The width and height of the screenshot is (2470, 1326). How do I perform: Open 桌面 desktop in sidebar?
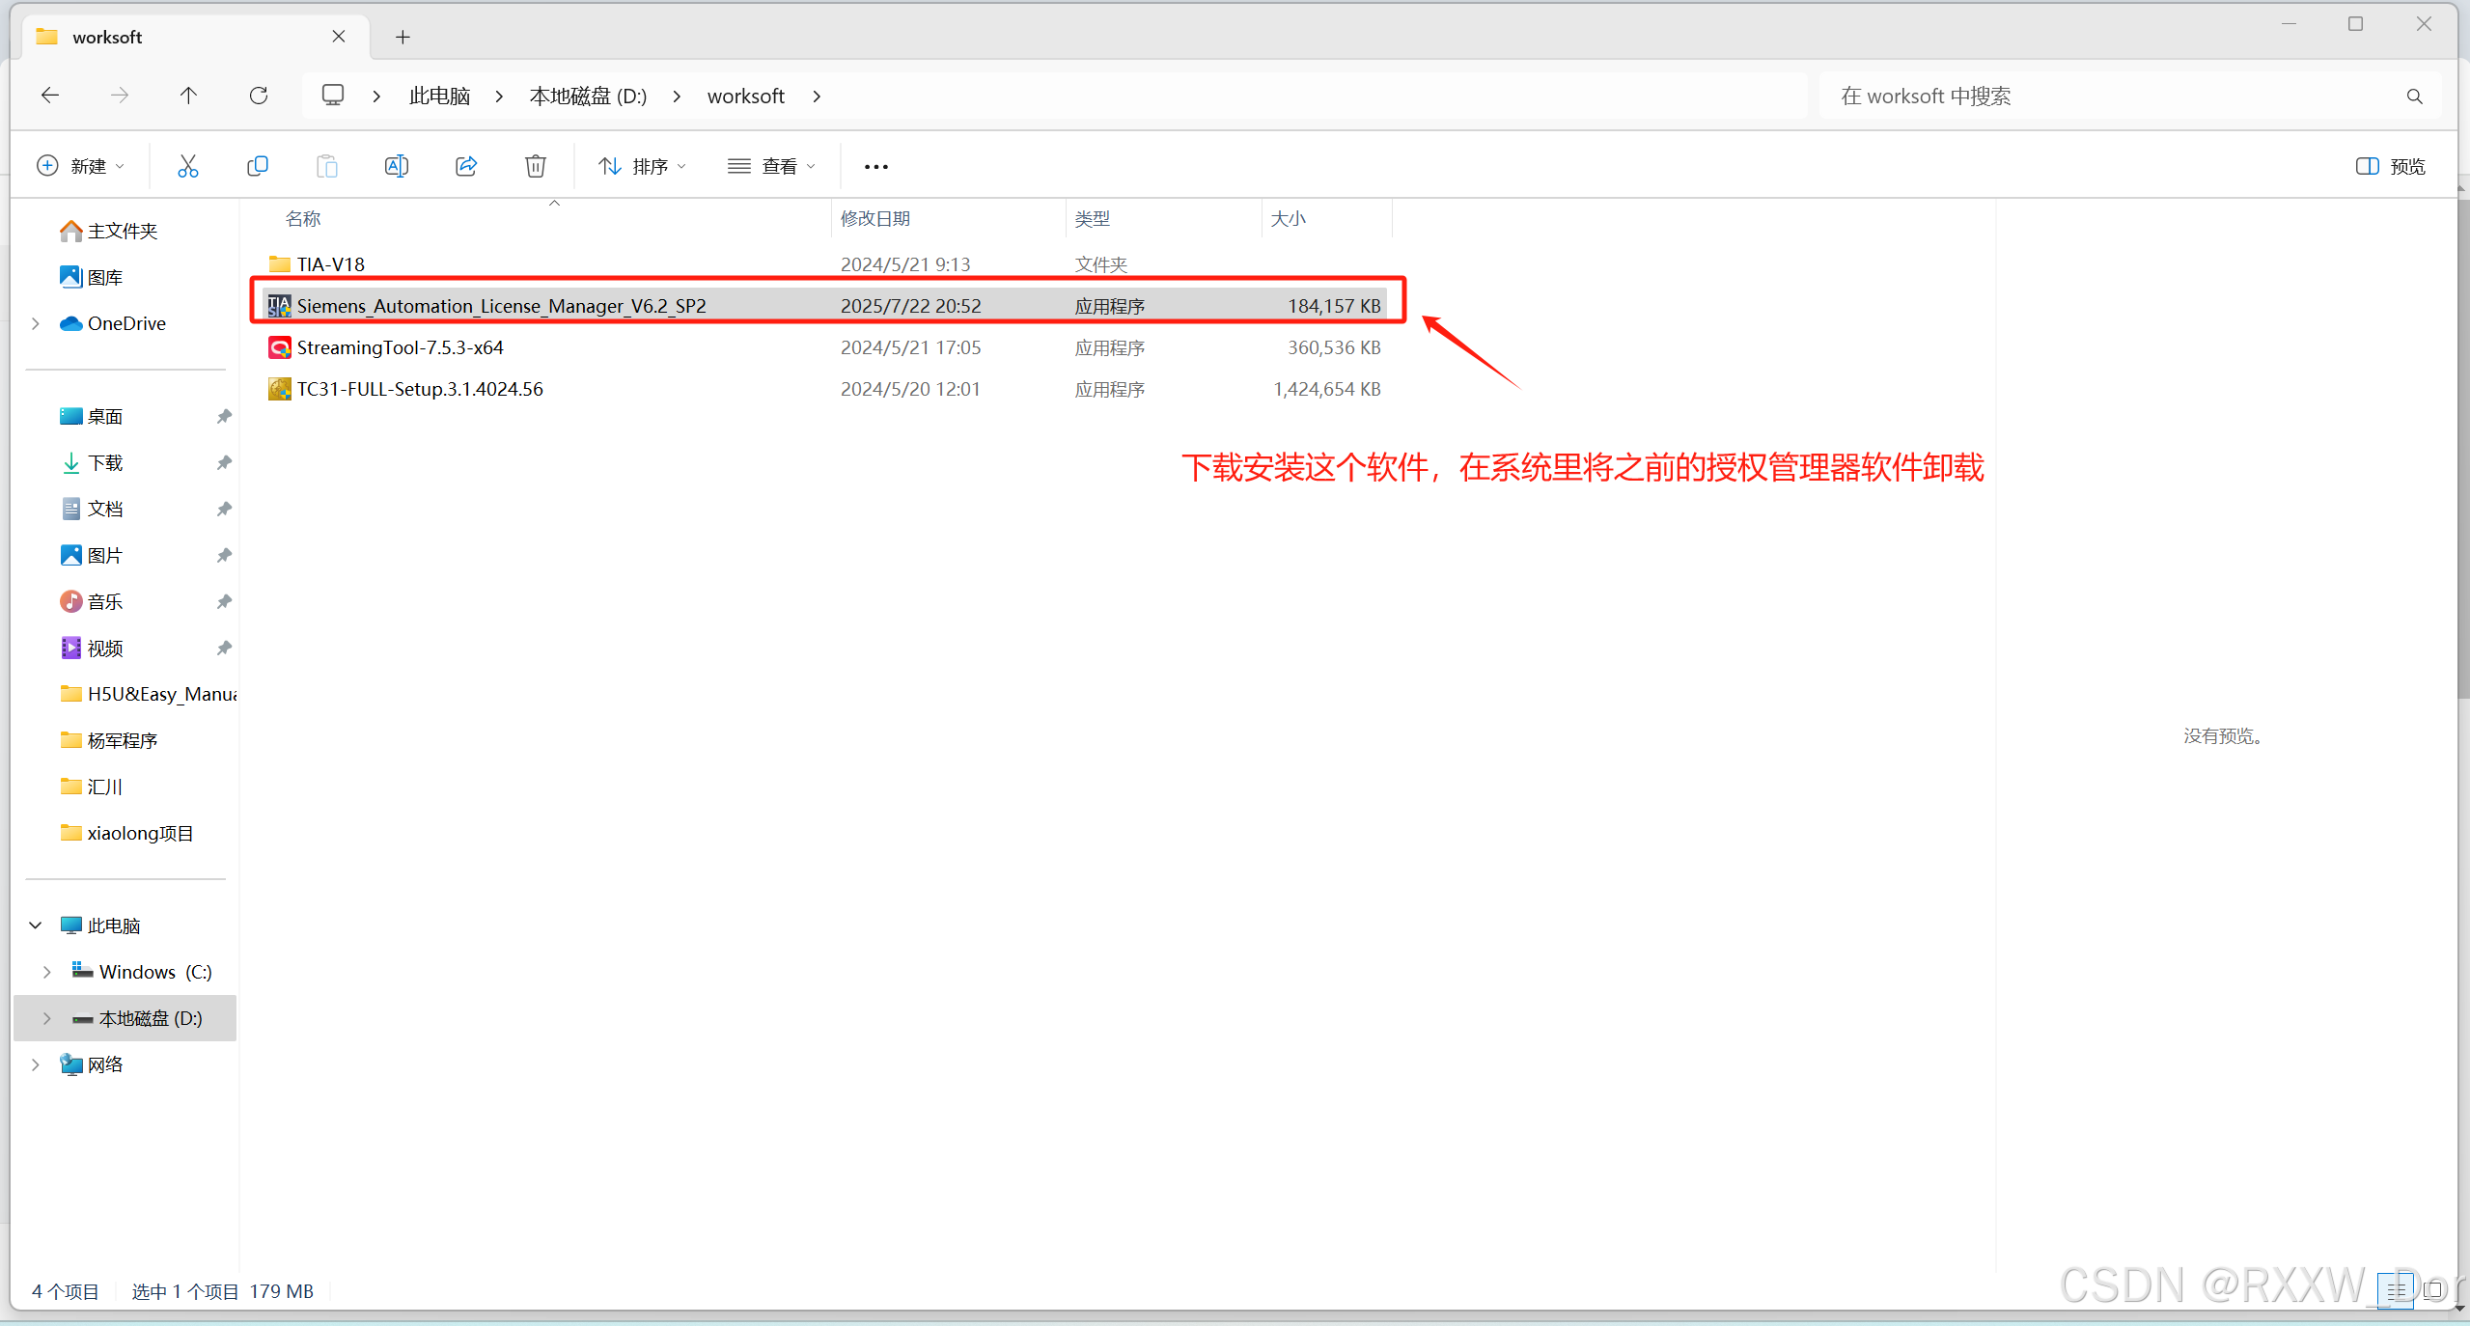tap(92, 416)
